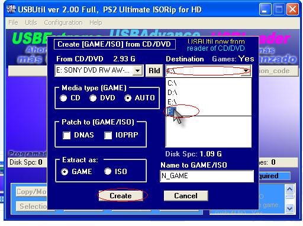The image size is (303, 226).
Task: Expand the From CD/DVD drive dropdown
Action: 137,70
